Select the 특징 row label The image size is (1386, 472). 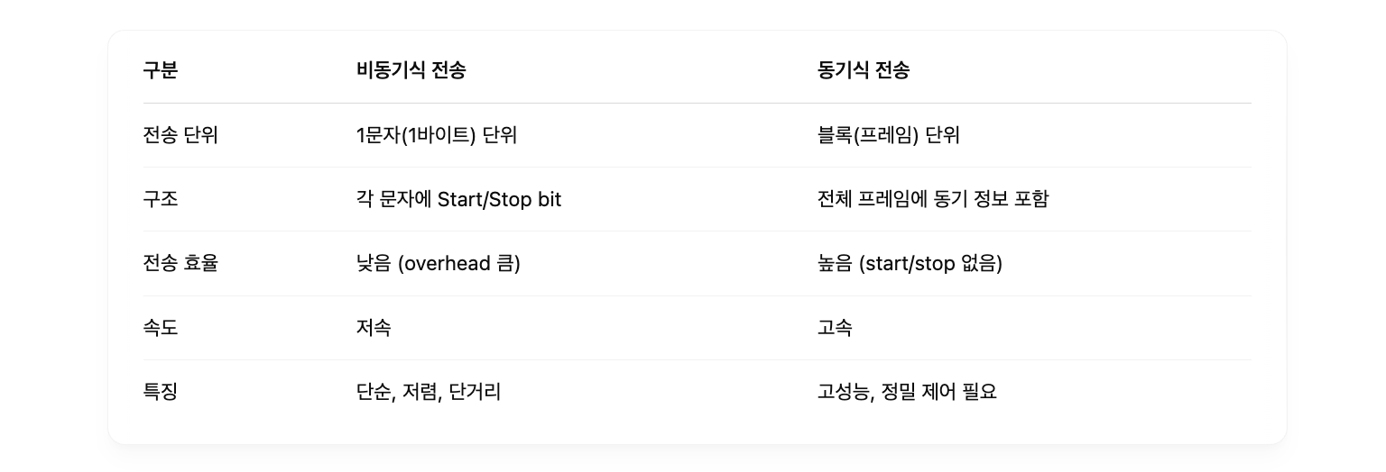pyautogui.click(x=161, y=392)
